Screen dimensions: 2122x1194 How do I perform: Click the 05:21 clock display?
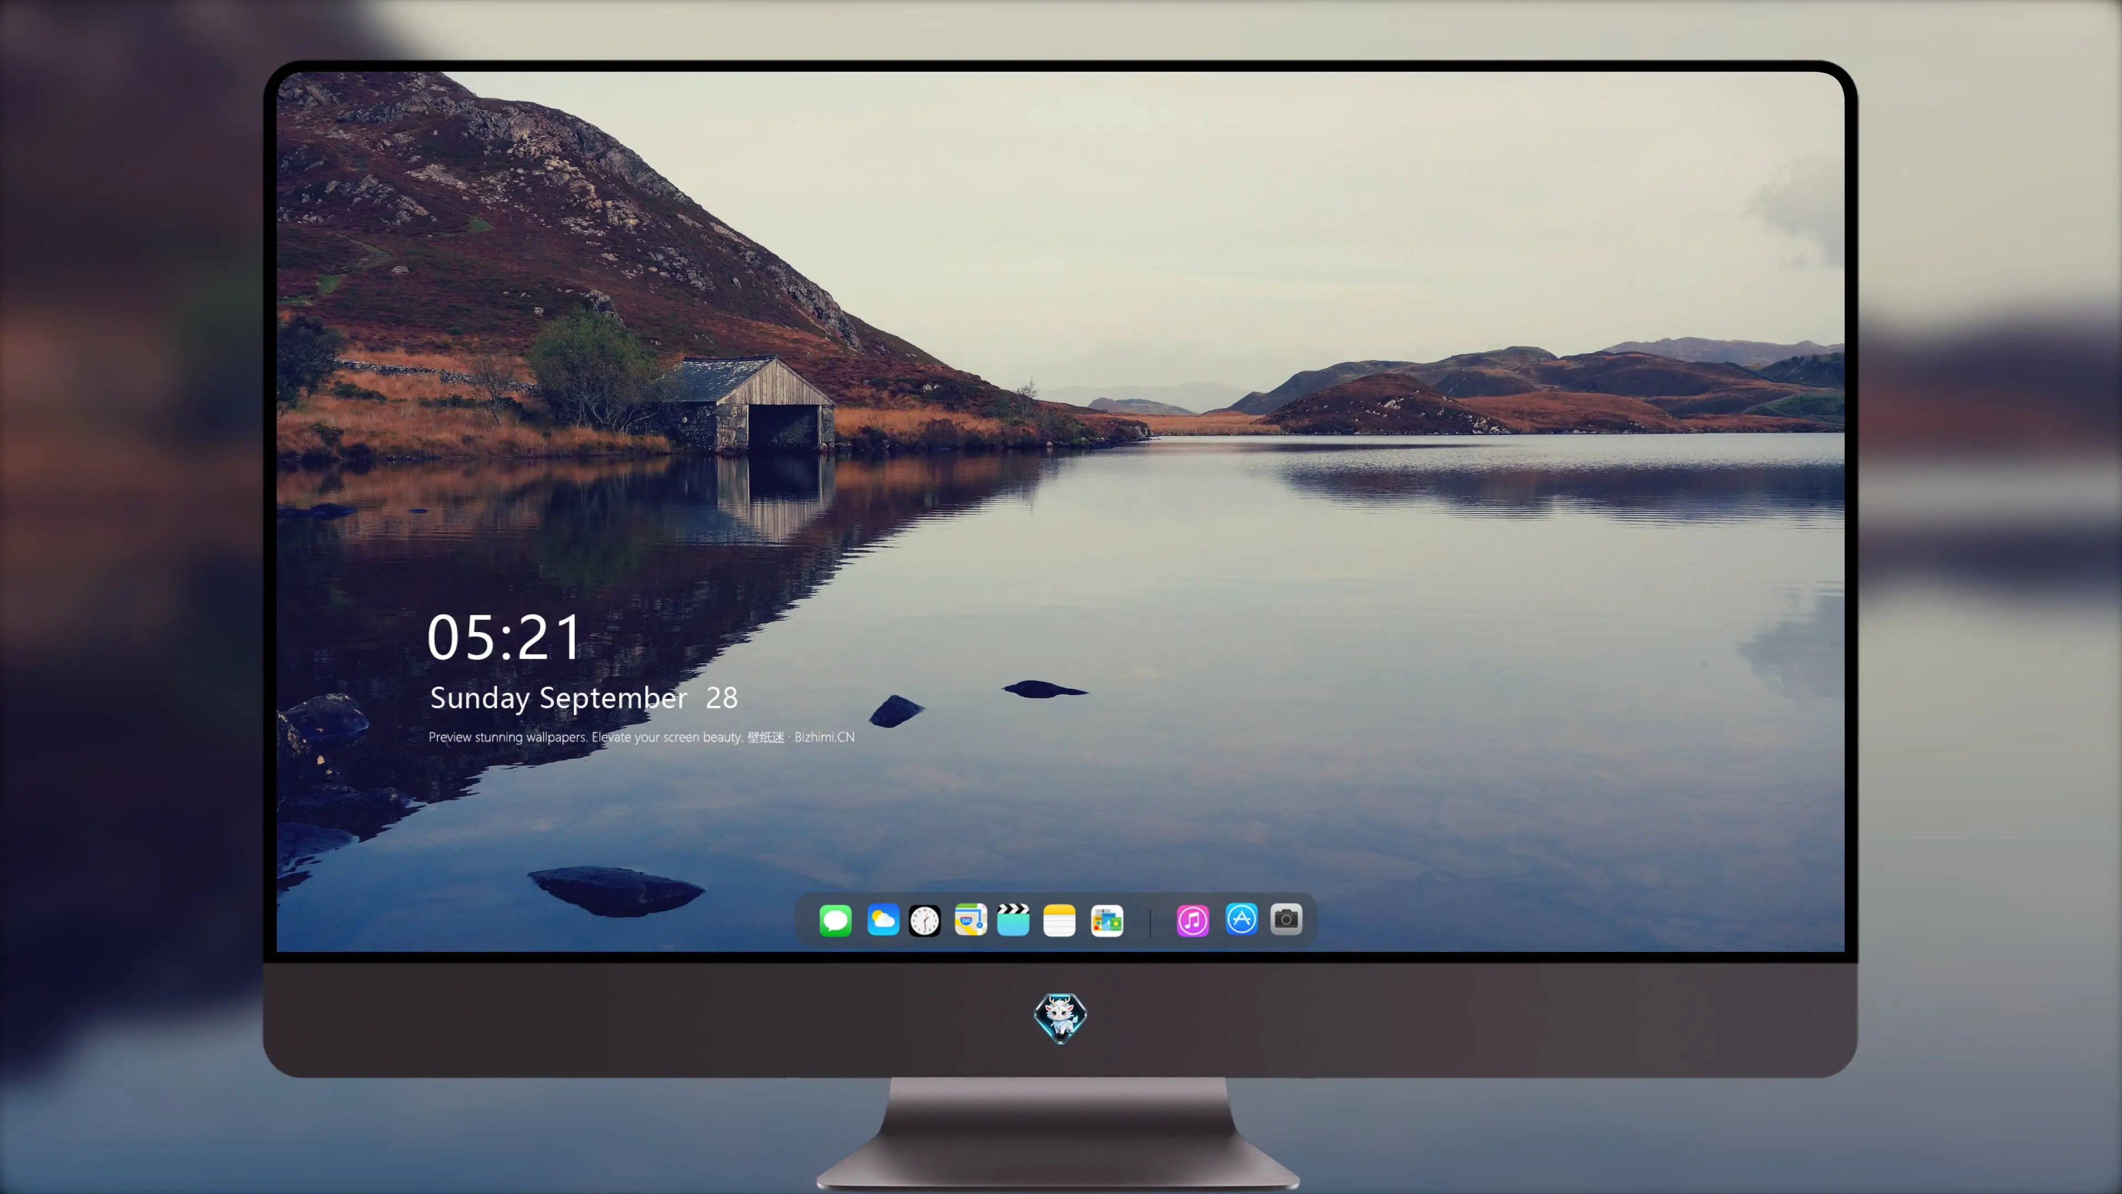point(504,638)
